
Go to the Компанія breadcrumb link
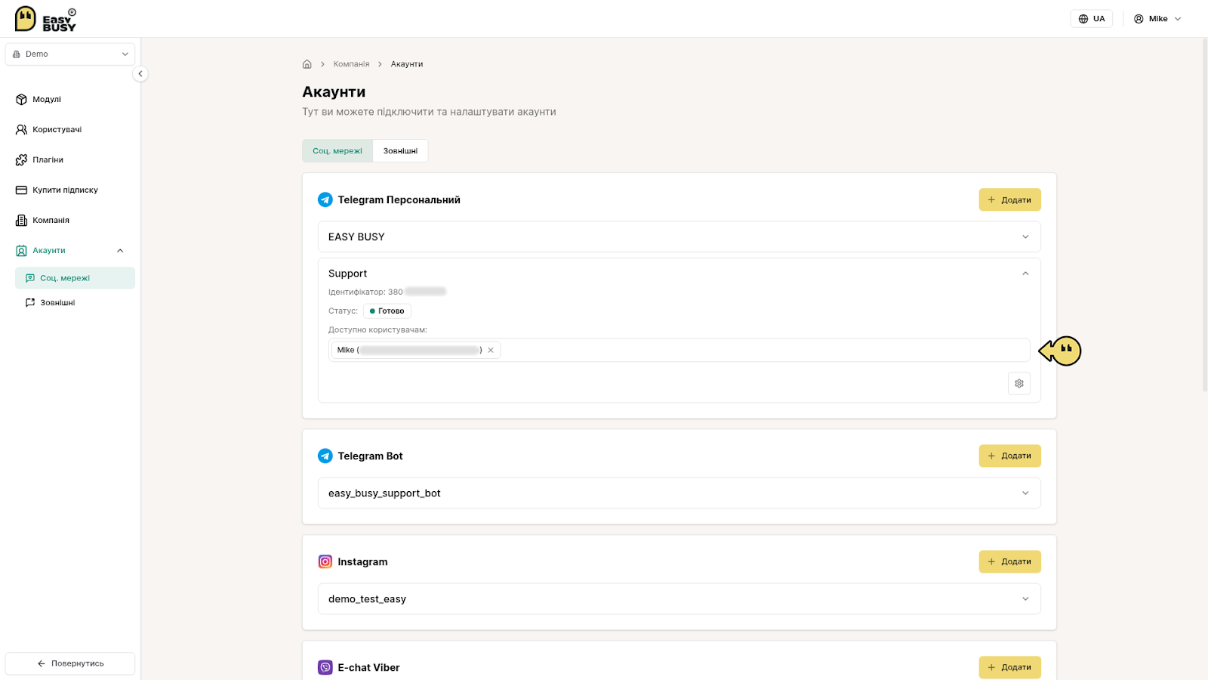point(351,64)
